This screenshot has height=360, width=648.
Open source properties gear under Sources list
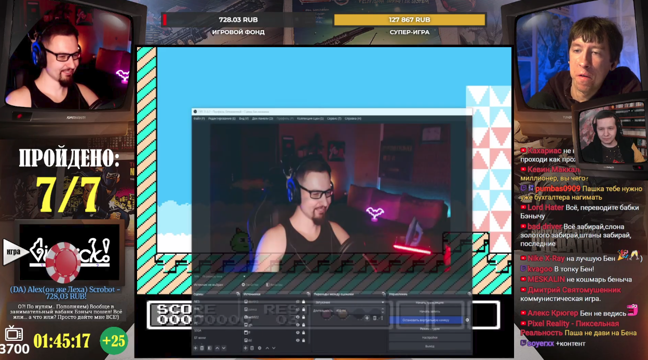point(260,348)
